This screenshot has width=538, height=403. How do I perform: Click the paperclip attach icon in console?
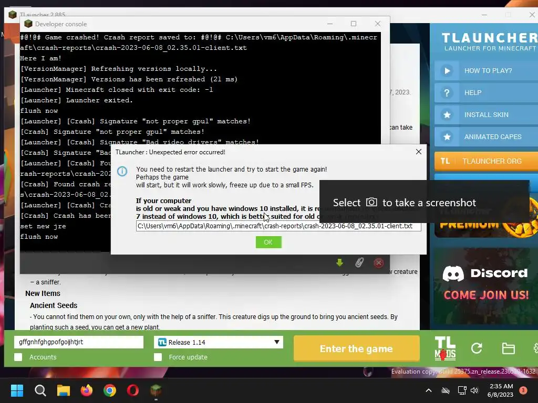[359, 263]
